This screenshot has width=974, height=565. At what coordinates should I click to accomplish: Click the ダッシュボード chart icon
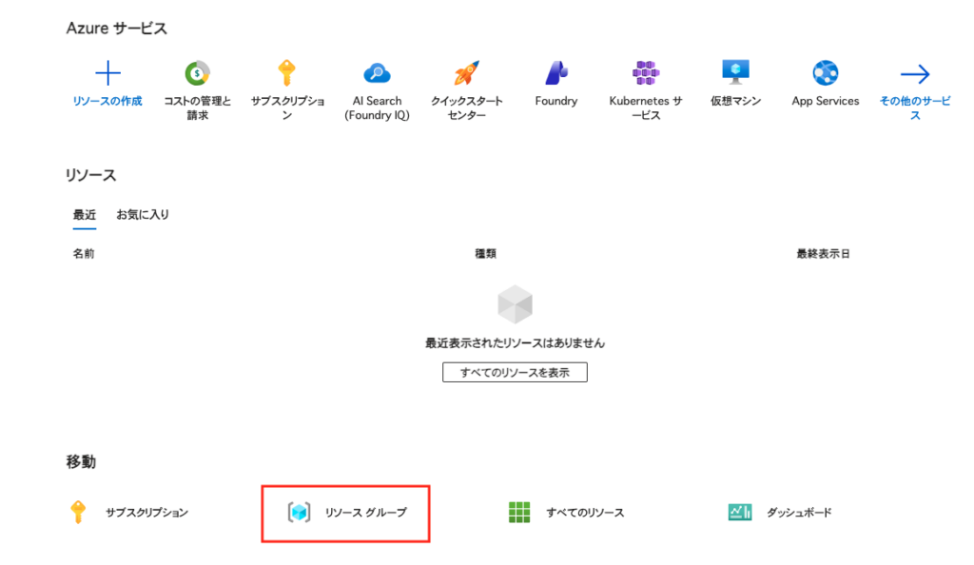point(740,513)
